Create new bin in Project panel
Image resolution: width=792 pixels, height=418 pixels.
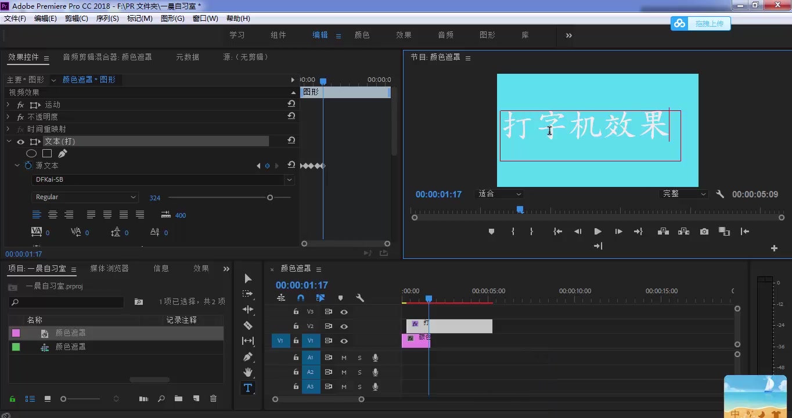[x=178, y=399]
